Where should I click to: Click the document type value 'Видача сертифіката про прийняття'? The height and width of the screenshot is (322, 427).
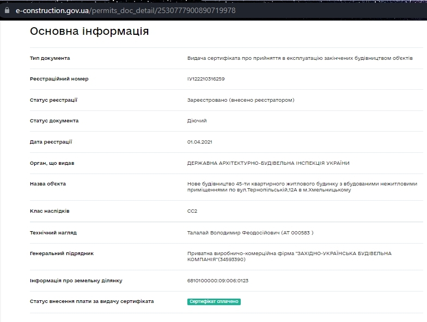pos(300,58)
